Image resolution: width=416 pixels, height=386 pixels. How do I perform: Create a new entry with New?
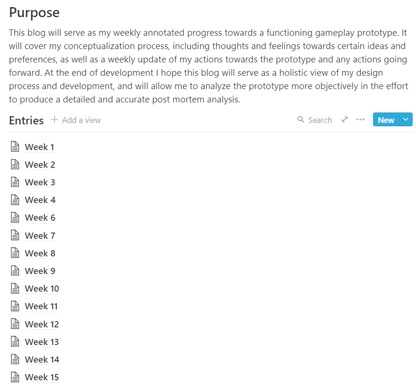386,120
